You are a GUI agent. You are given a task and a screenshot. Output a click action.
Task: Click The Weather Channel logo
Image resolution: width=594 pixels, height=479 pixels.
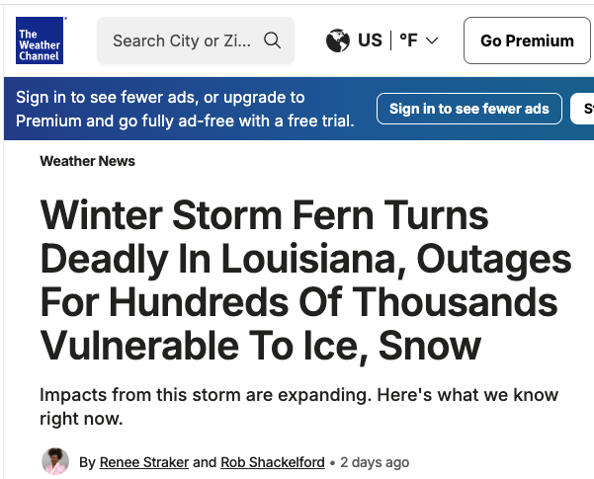click(41, 40)
